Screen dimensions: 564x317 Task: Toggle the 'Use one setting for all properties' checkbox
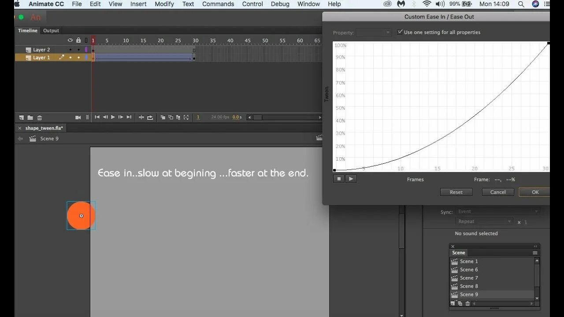pos(400,32)
